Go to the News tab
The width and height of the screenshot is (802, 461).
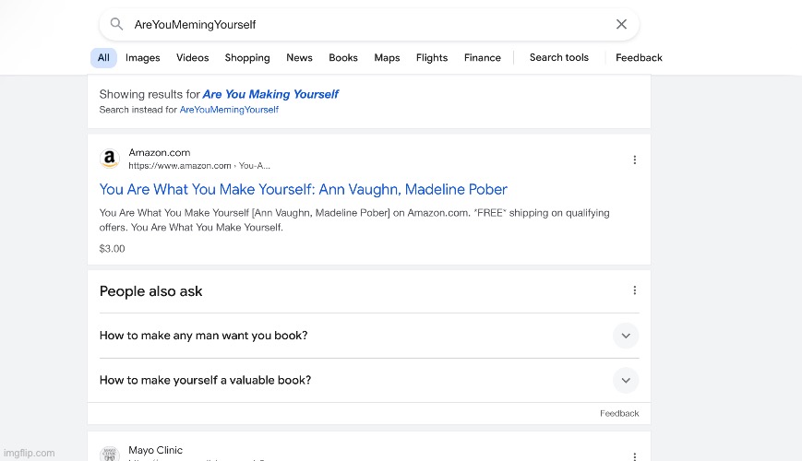click(299, 58)
